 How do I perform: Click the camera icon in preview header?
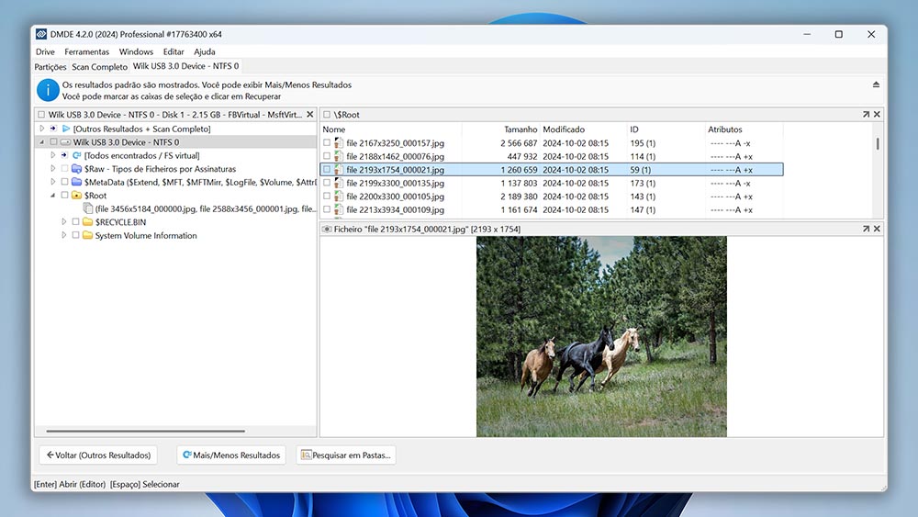pos(328,229)
